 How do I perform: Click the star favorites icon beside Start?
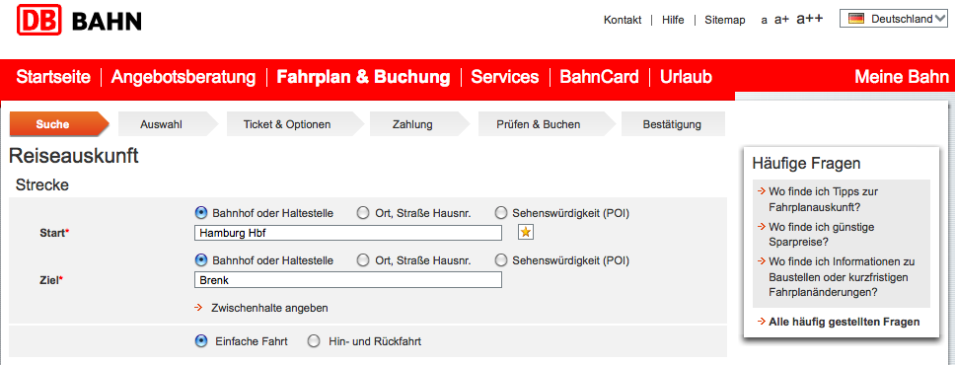[x=526, y=232]
